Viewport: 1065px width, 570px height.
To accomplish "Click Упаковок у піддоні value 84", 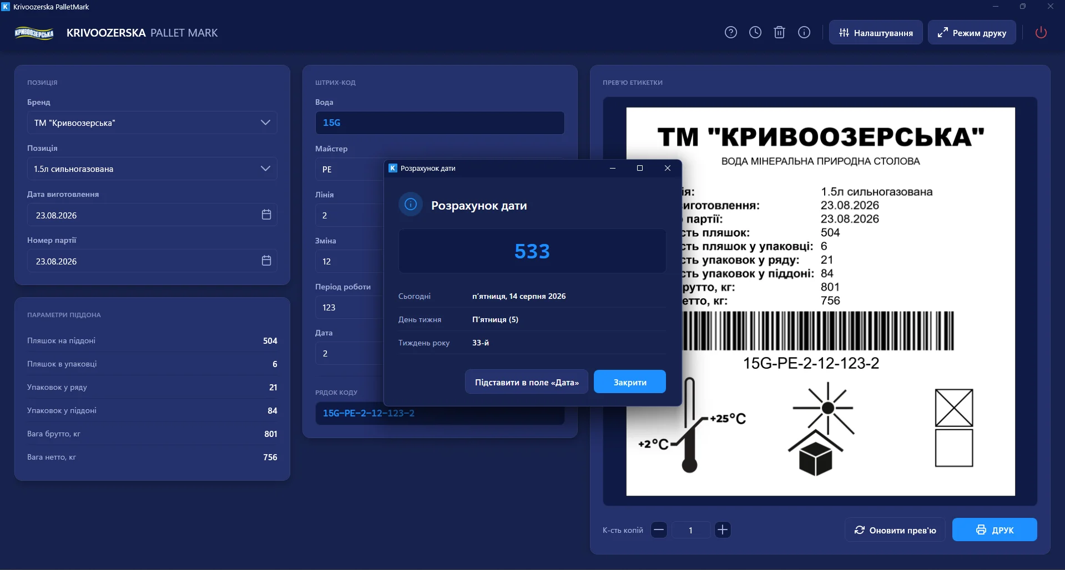I will coord(272,410).
